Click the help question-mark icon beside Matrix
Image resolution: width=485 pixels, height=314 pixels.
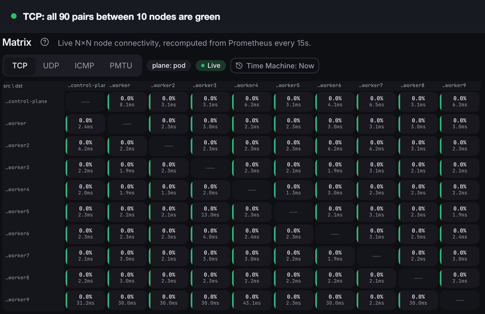(x=45, y=42)
